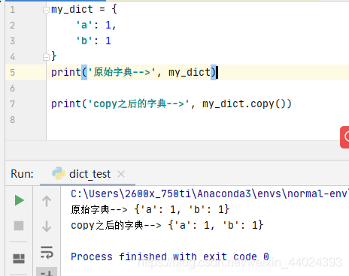Toggle soft-wrap in the run console

pyautogui.click(x=47, y=252)
